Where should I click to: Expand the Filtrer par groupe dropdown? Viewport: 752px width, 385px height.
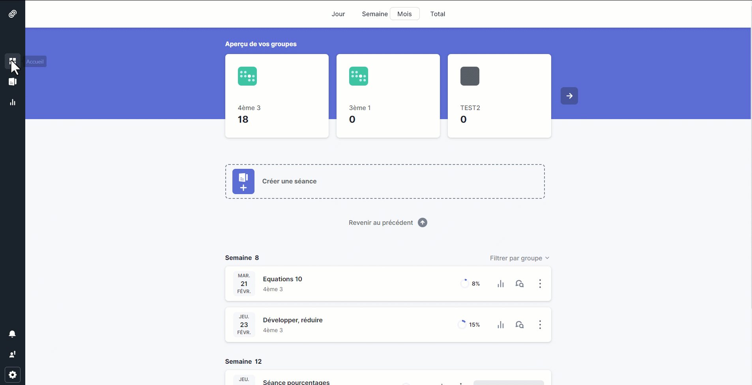[520, 258]
